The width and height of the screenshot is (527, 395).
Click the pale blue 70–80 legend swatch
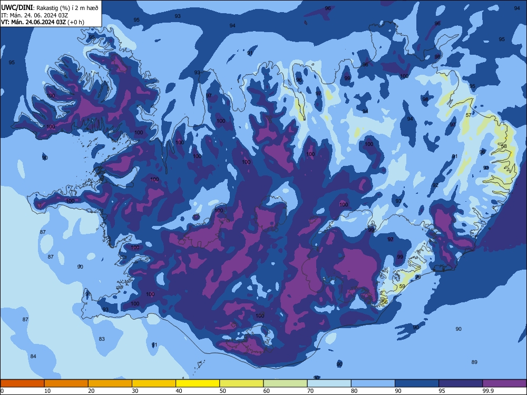point(329,383)
